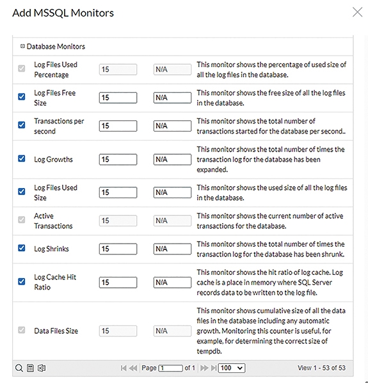Select the 'Log Cache Hit Ratio' label
This screenshot has height=383, width=368.
click(x=55, y=282)
